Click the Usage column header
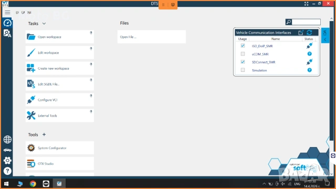This screenshot has height=189, width=336. pos(243,39)
